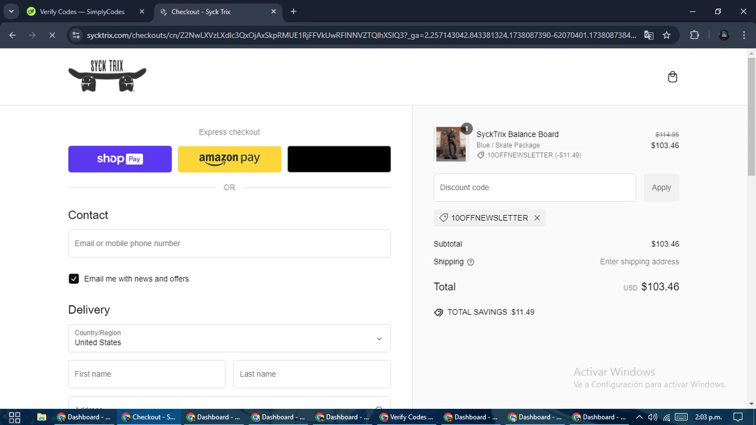Click the translate page icon
The width and height of the screenshot is (756, 425).
649,35
